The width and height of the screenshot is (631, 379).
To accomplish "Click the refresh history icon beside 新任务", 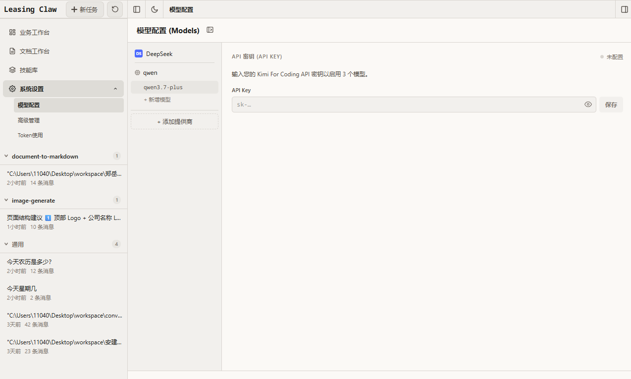I will pos(115,9).
